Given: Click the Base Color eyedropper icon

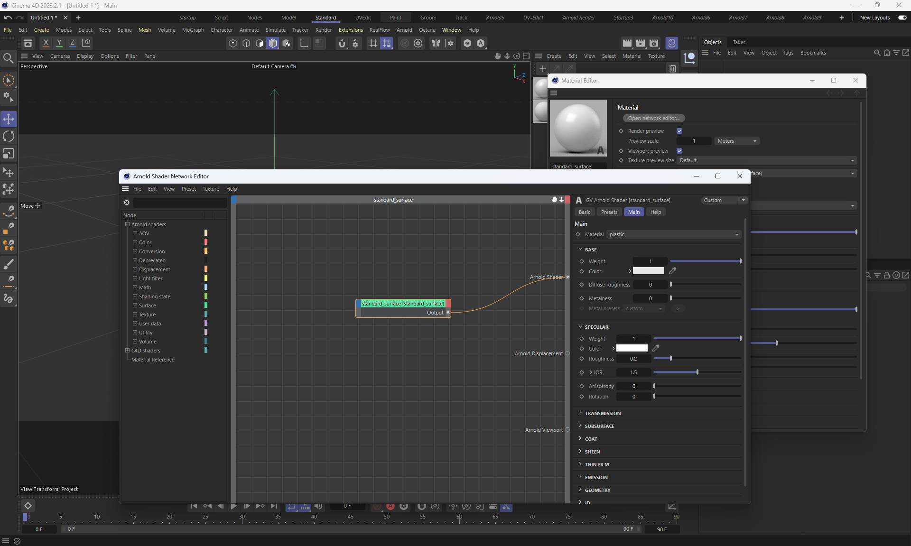Looking at the screenshot, I should [x=672, y=271].
